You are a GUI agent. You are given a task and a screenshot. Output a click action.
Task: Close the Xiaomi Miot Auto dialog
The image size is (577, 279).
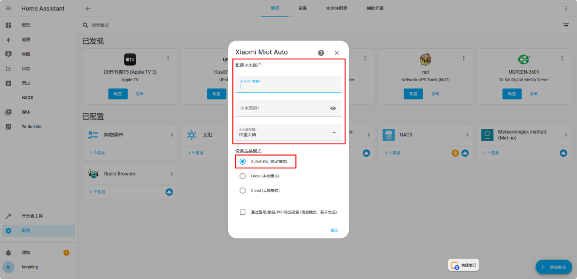click(337, 52)
